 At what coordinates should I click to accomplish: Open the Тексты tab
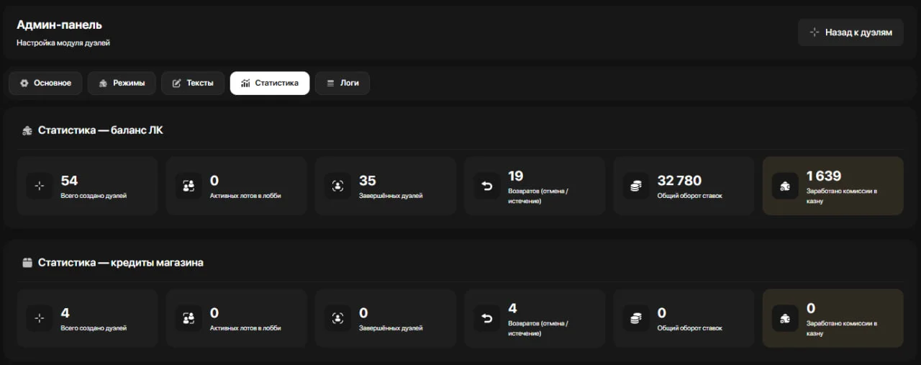click(193, 83)
